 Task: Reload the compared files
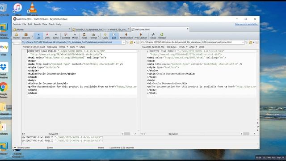pos(162,36)
